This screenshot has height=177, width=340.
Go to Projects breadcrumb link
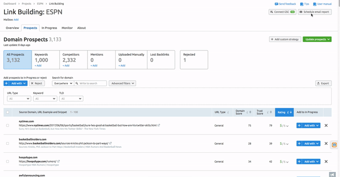point(26,4)
